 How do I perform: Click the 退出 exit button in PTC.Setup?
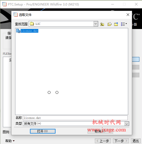coord(135,141)
